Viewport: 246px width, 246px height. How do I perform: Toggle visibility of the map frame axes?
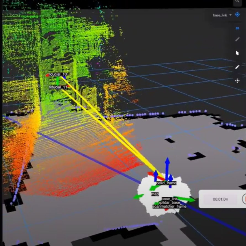[x=155, y=194]
